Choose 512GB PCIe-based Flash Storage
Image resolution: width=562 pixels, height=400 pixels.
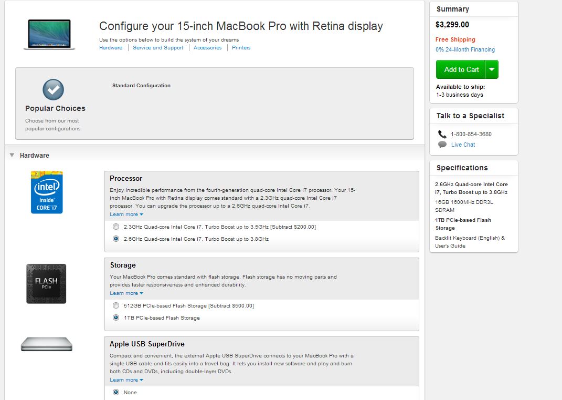pyautogui.click(x=116, y=305)
